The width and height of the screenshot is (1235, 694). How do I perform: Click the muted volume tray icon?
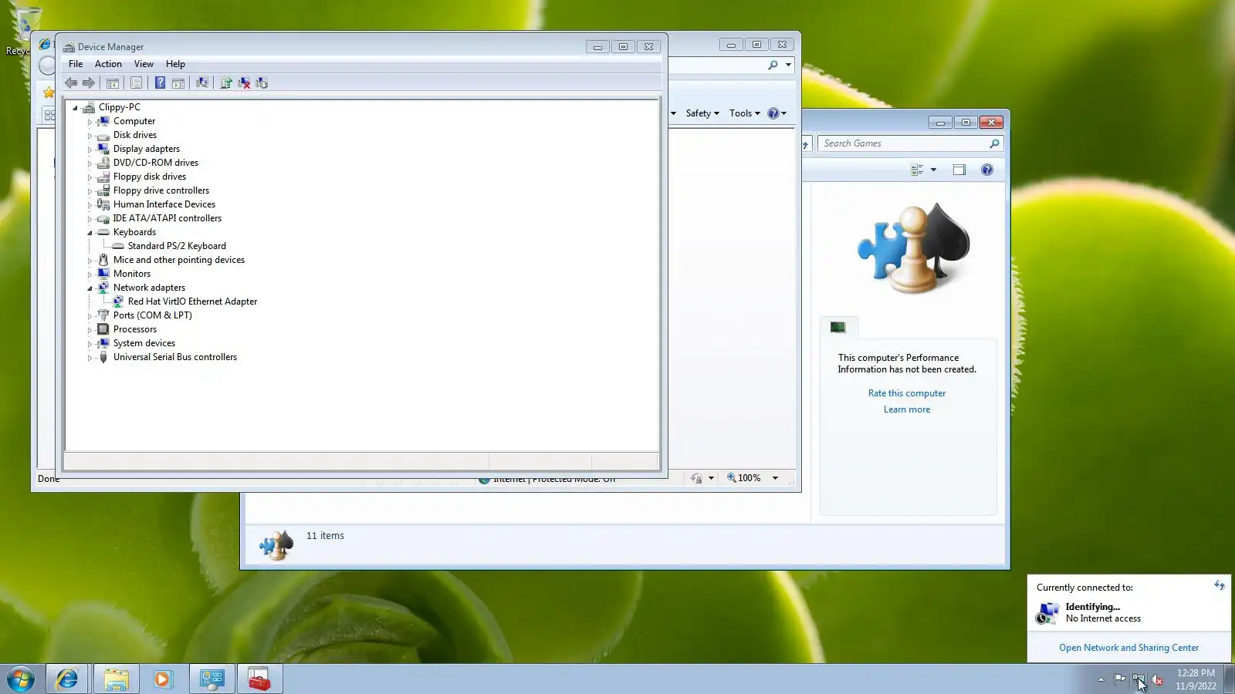[x=1157, y=679]
